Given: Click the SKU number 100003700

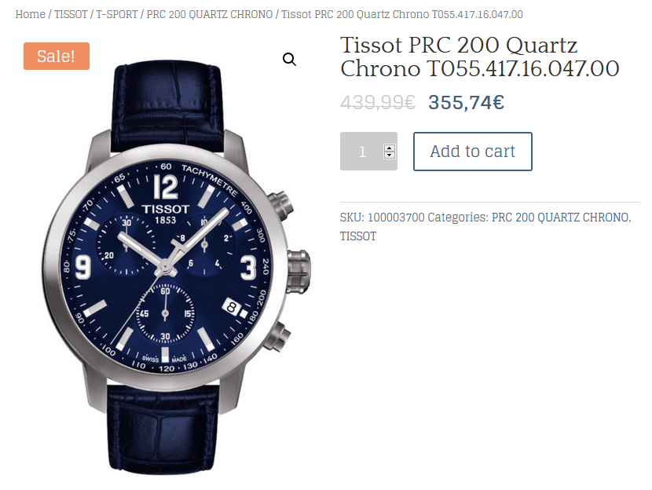Looking at the screenshot, I should 396,217.
